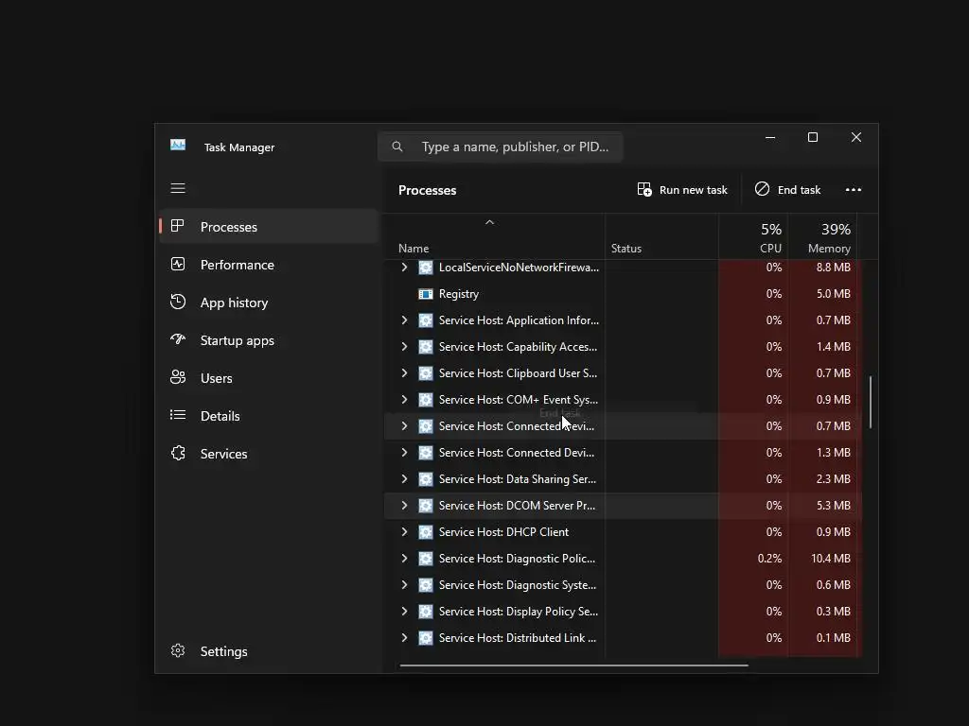
Task: Click the horizontal scrollbar at bottom
Action: tap(574, 665)
